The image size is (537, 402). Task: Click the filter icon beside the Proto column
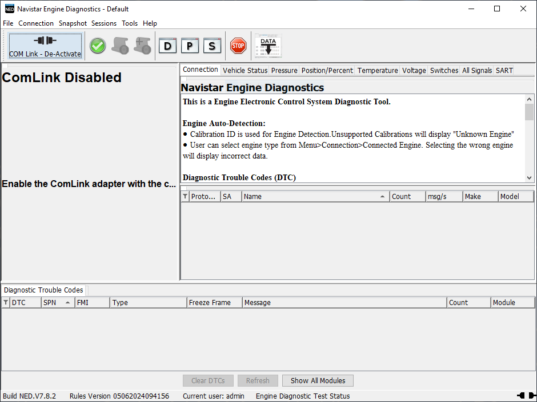185,197
